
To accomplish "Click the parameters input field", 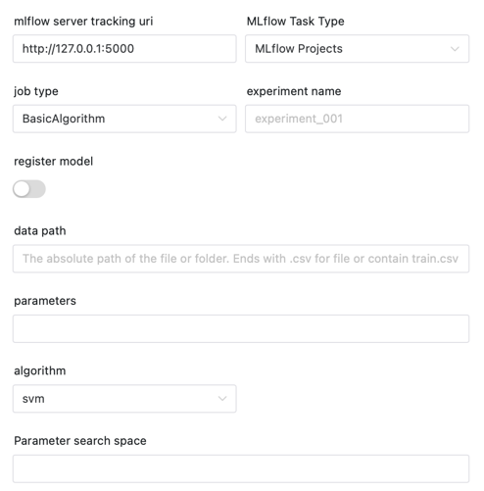I will point(241,328).
